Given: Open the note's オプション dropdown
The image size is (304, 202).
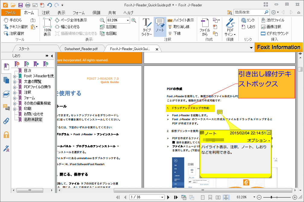Looking at the screenshot, I should [259, 140].
